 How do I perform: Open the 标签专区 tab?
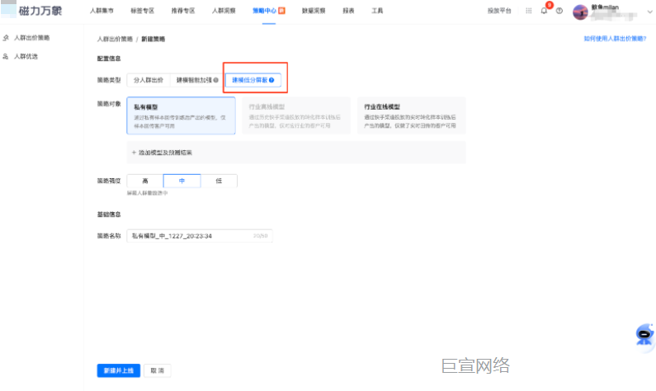tap(142, 11)
